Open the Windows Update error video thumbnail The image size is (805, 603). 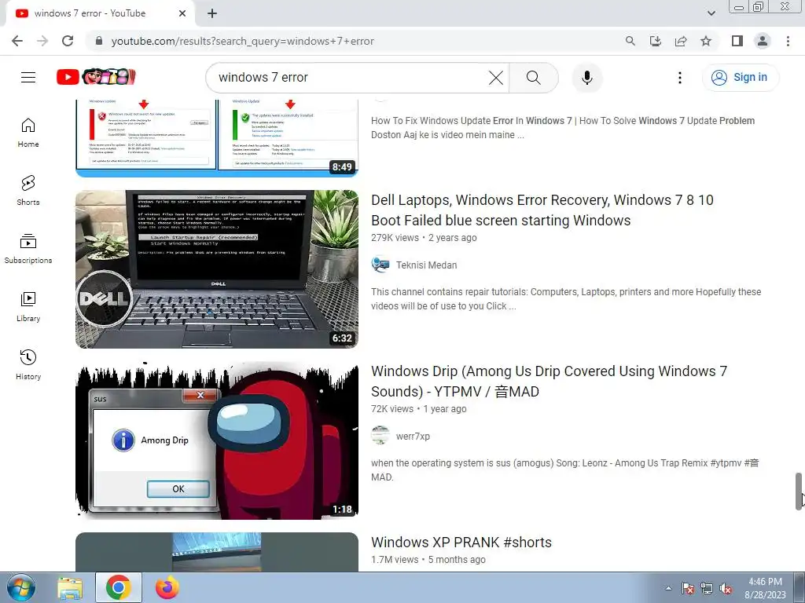(217, 138)
